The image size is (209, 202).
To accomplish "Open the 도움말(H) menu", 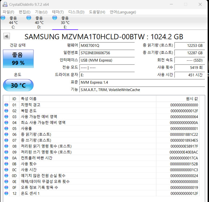I will [97, 12].
